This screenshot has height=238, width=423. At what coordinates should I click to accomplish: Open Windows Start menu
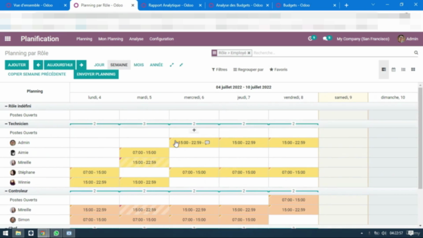tap(5, 233)
